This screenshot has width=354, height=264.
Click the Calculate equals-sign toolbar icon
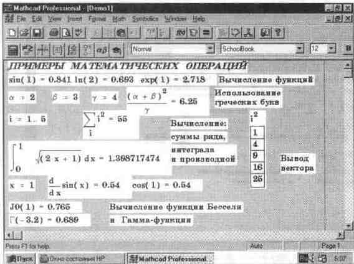[206, 33]
